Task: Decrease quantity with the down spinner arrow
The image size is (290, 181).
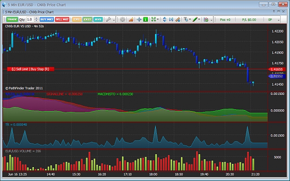Action: [x=37, y=21]
